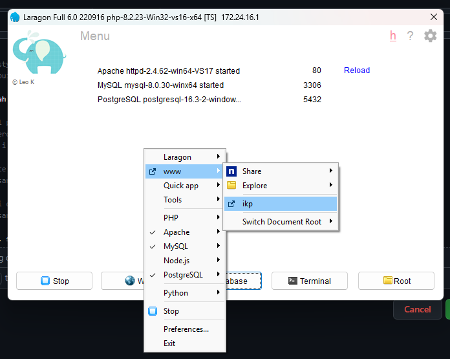
Task: Click the Root button
Action: tap(396, 281)
